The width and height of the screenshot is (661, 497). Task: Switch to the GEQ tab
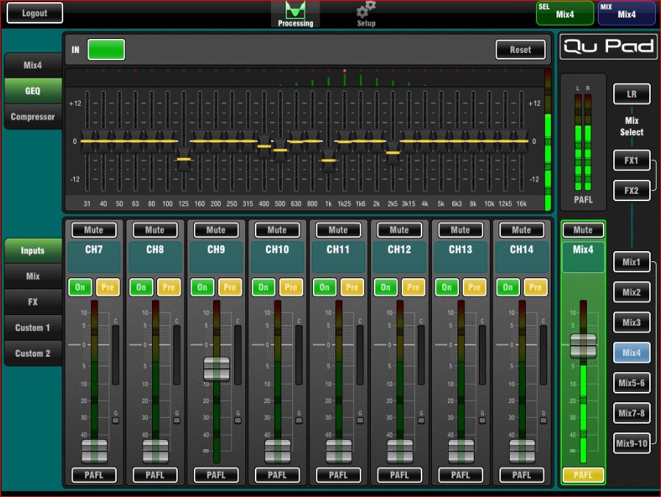[x=33, y=91]
